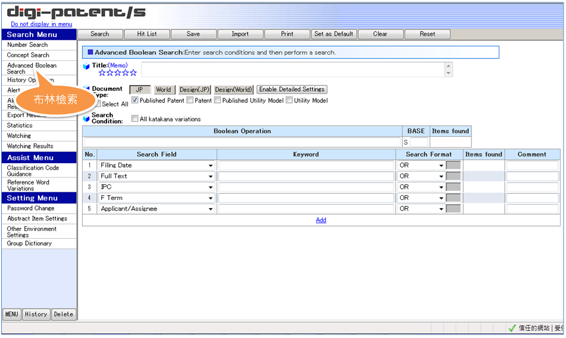
Task: Click Keyword field for Applicant/Assignee row
Action: (306, 208)
